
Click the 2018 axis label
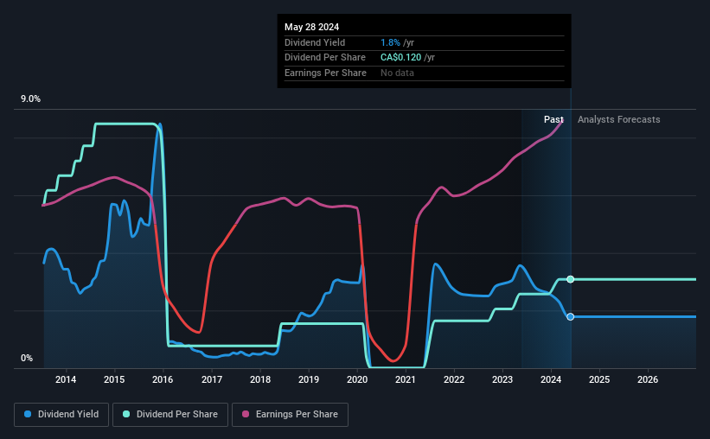coord(260,379)
